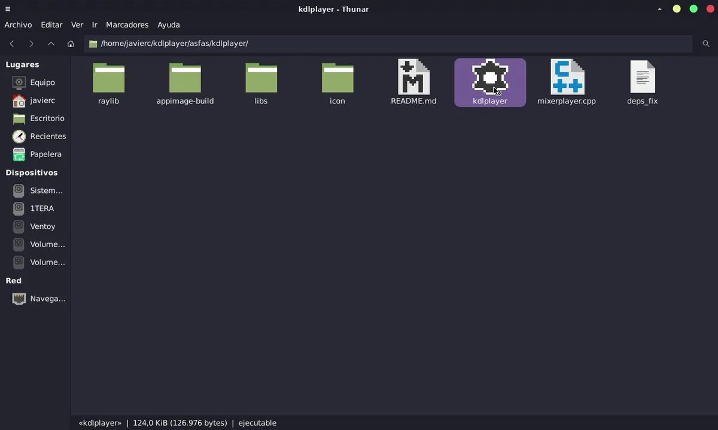Click the Red sidebar heading
Image resolution: width=718 pixels, height=430 pixels.
13,281
